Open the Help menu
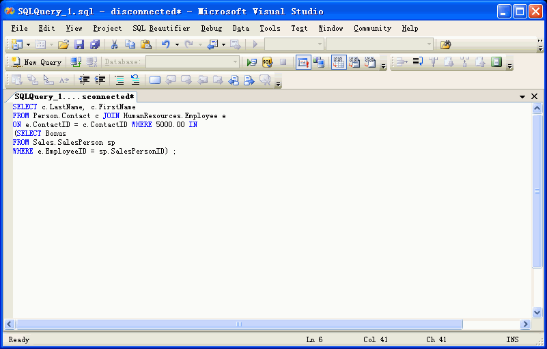The image size is (547, 349). 410,28
